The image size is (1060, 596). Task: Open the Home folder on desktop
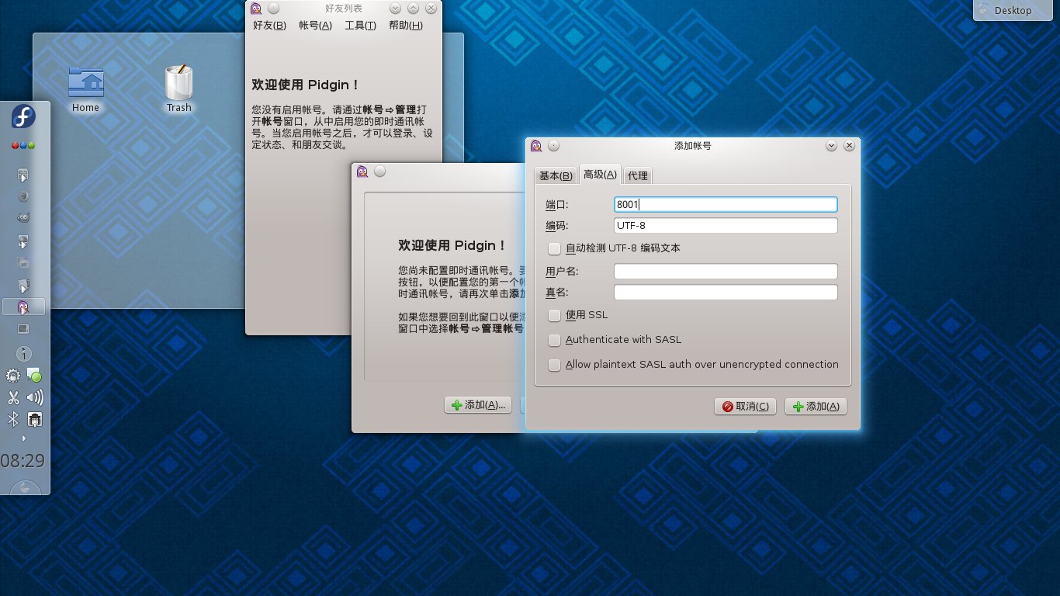pos(85,88)
